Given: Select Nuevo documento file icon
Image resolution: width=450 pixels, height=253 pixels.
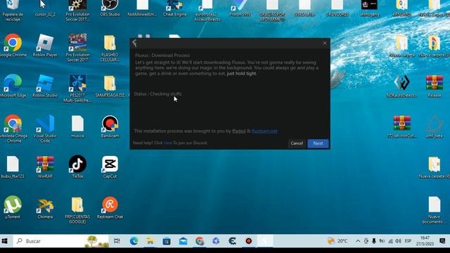Looking at the screenshot, I should coord(435,210).
